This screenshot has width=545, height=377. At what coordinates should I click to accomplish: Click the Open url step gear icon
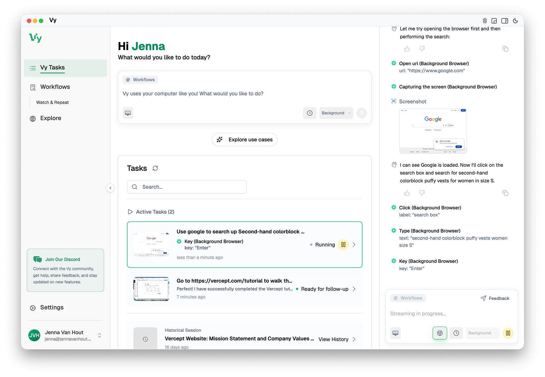[x=394, y=63]
